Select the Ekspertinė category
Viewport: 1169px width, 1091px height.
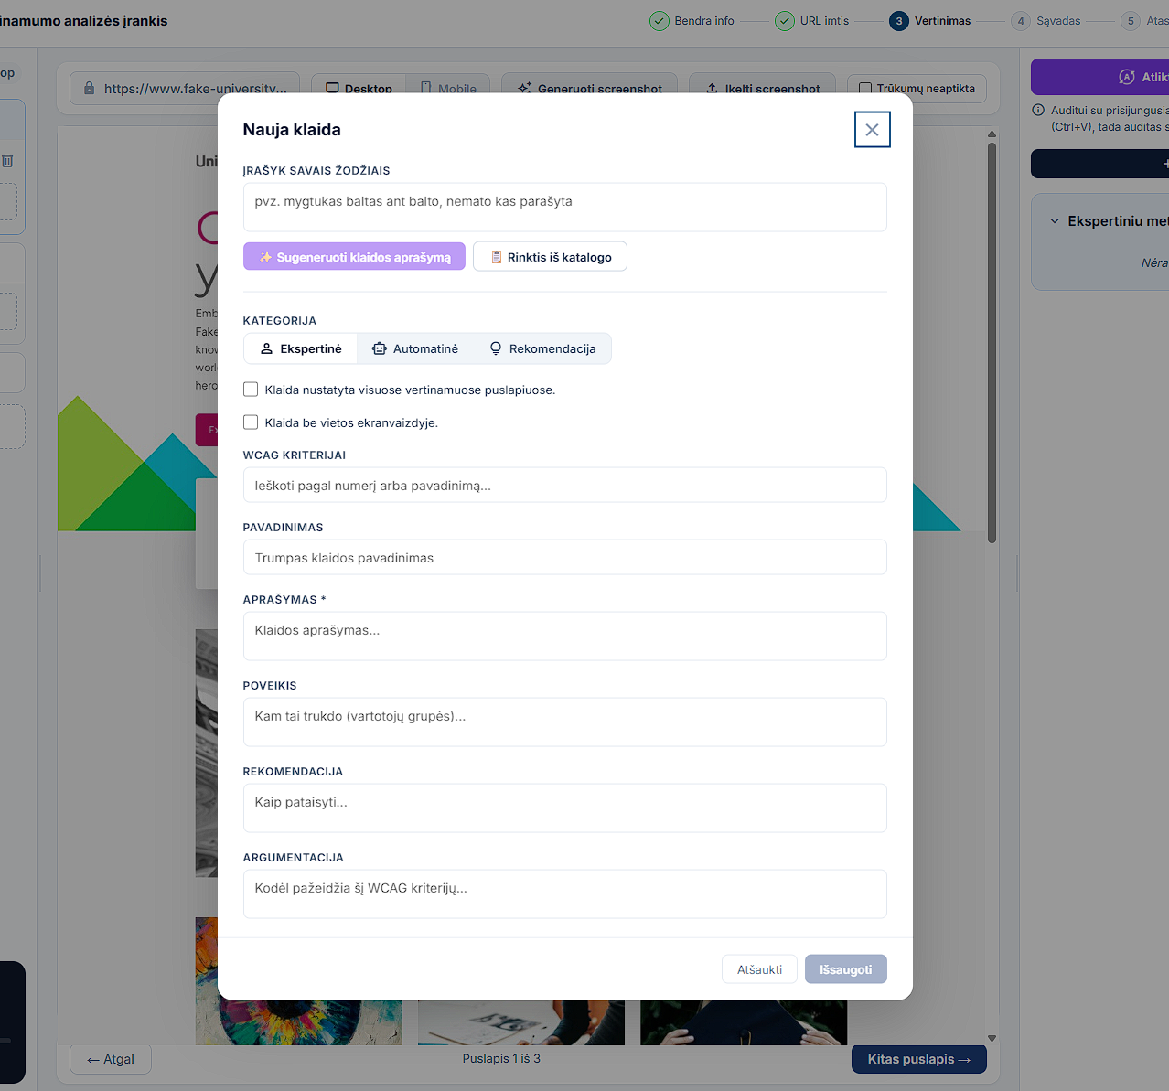tap(301, 348)
